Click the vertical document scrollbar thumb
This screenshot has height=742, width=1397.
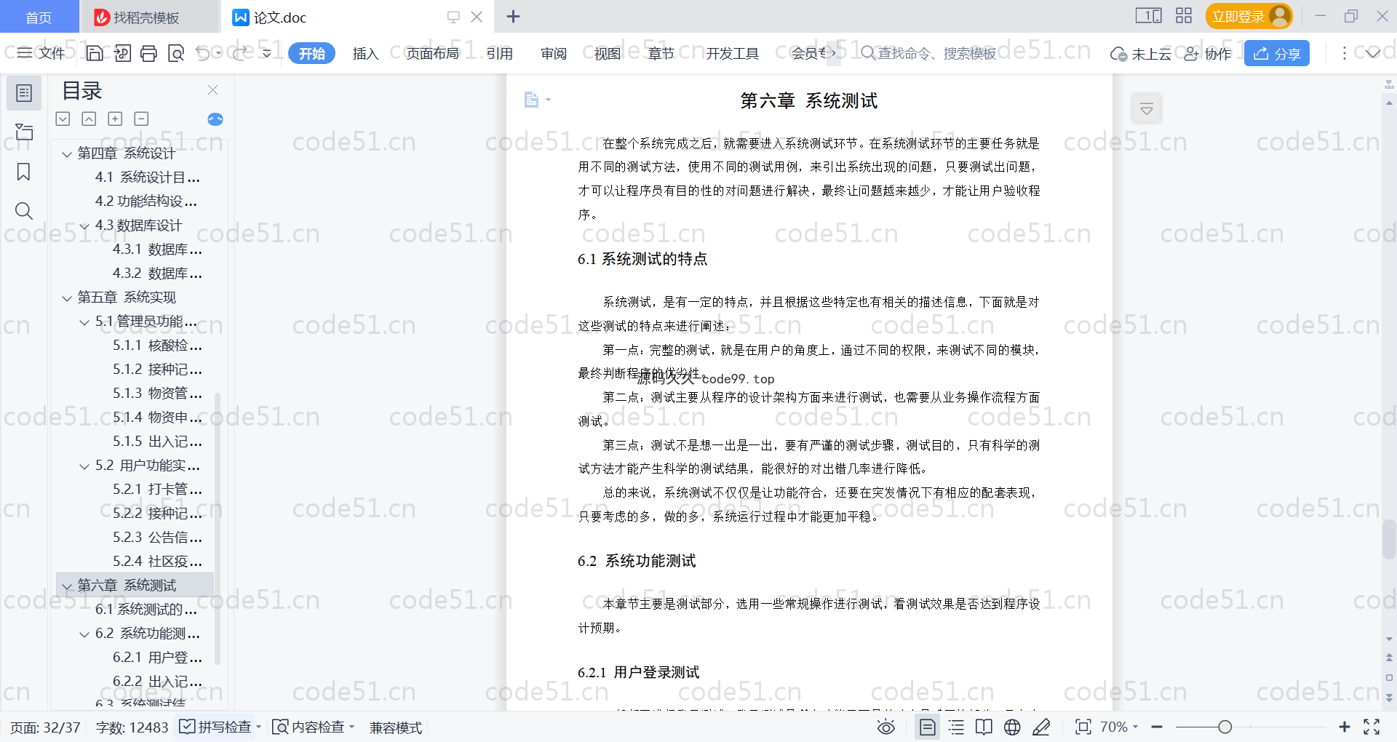point(1389,538)
